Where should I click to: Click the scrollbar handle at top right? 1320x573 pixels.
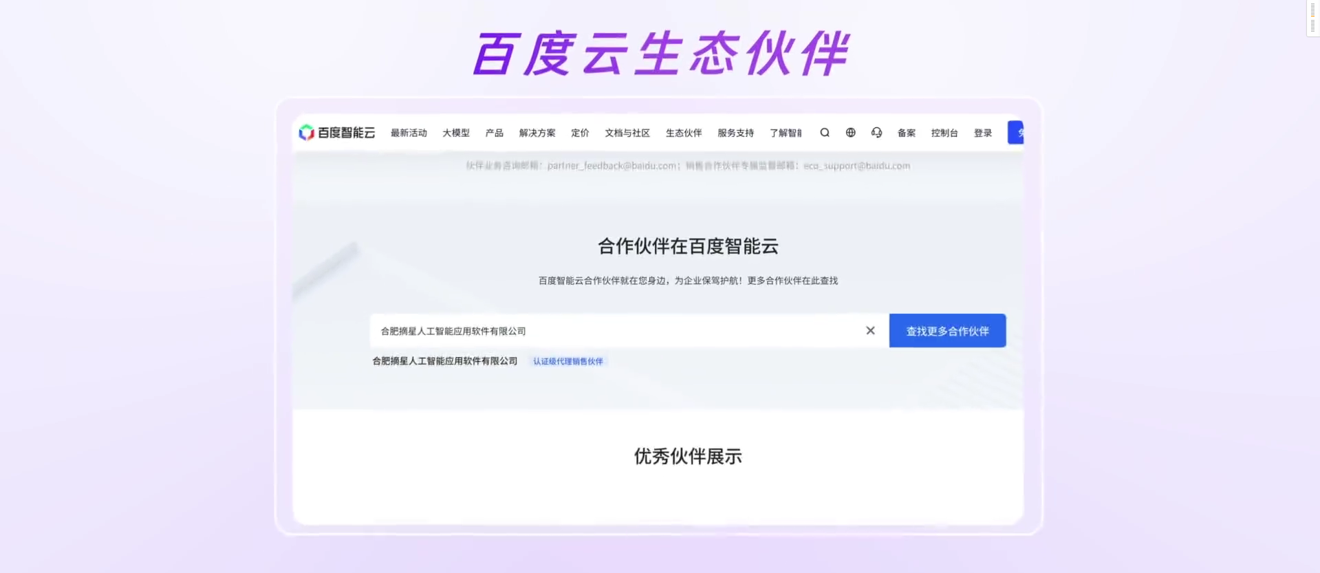(1312, 19)
